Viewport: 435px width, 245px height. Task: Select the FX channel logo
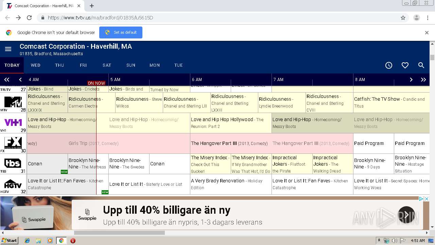coord(13,143)
